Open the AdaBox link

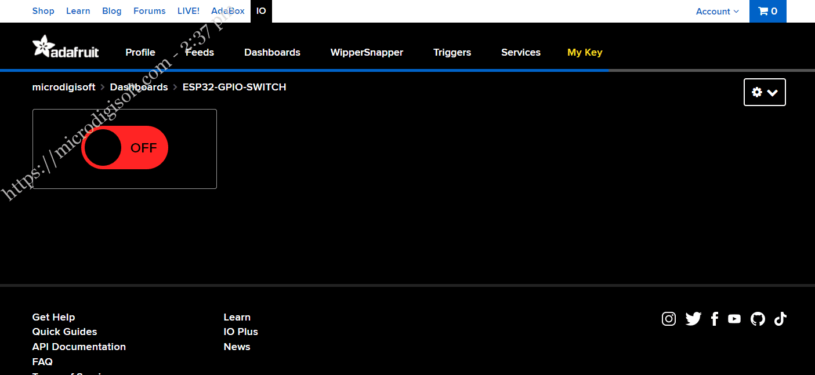pyautogui.click(x=228, y=11)
